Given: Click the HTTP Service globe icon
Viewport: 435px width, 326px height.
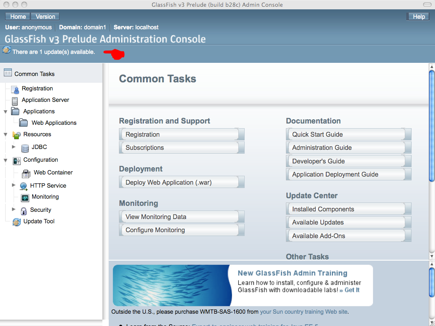Looking at the screenshot, I should 24,186.
